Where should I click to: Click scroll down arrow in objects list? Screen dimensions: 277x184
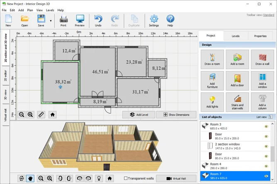coord(272,179)
